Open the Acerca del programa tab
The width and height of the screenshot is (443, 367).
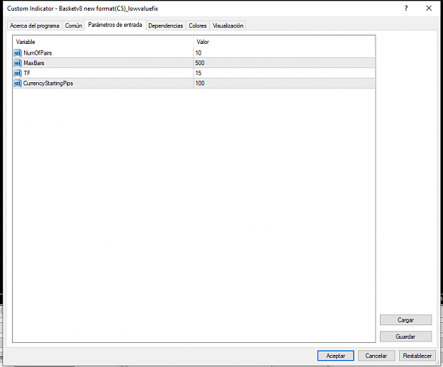35,26
